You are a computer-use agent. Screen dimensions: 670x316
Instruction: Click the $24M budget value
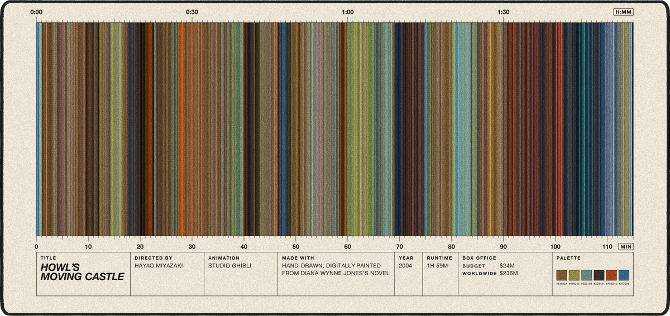pyautogui.click(x=508, y=266)
